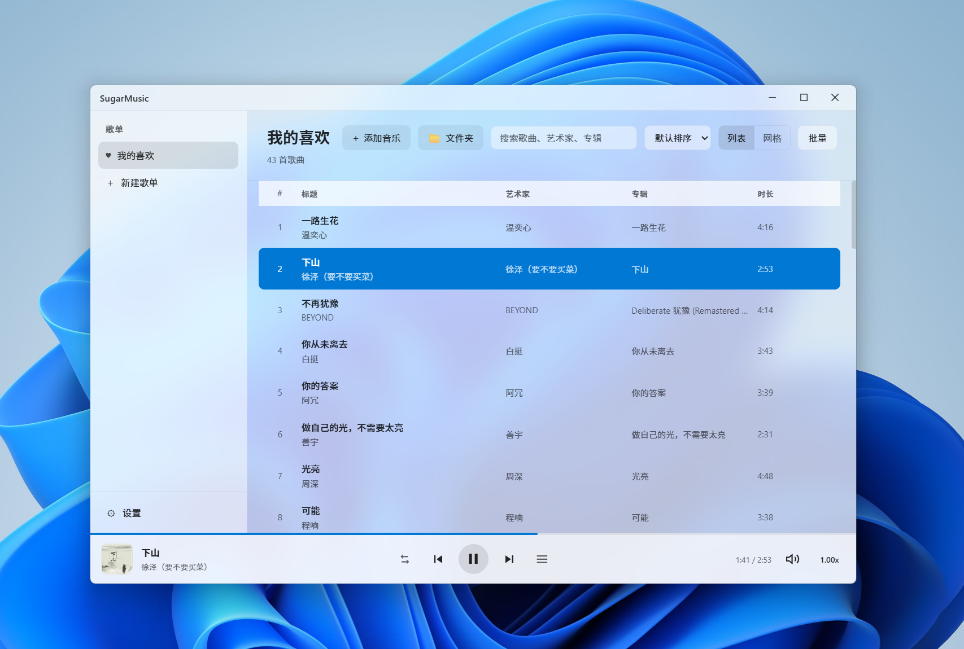This screenshot has height=649, width=964.
Task: Select the 我的喜欢 playlist
Action: [x=168, y=155]
